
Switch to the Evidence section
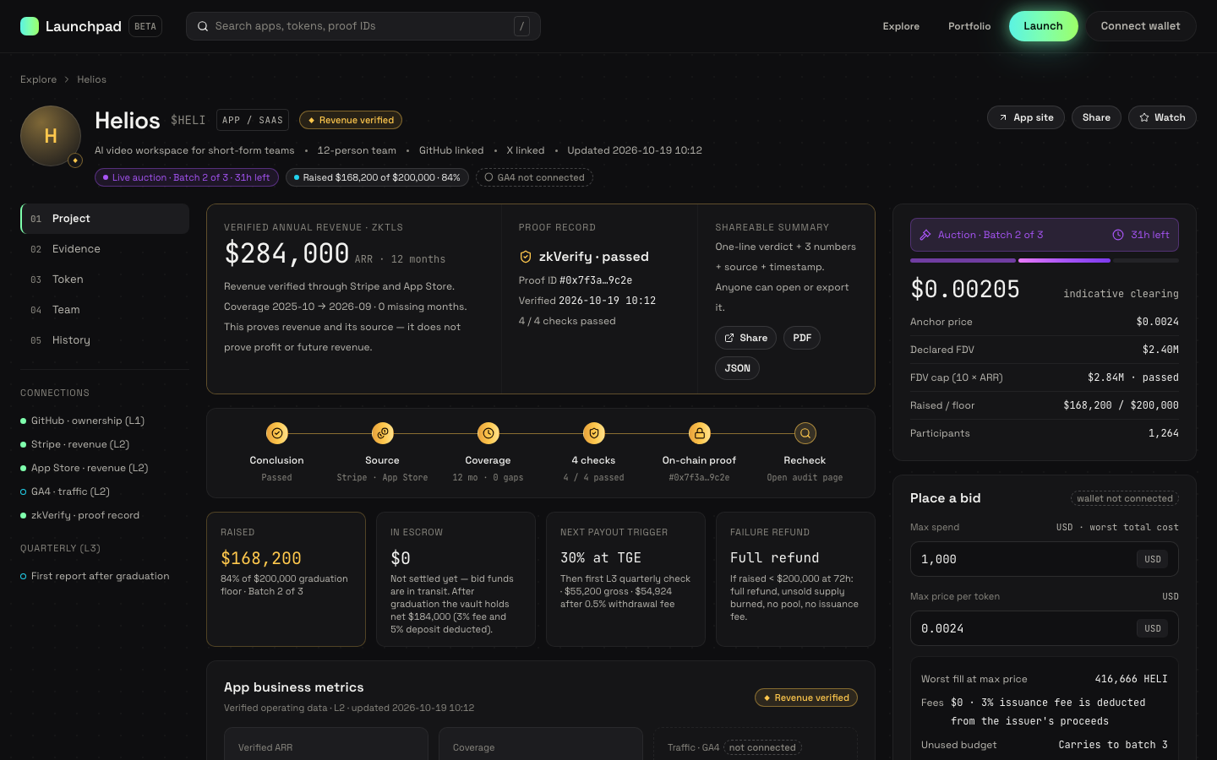(105, 249)
